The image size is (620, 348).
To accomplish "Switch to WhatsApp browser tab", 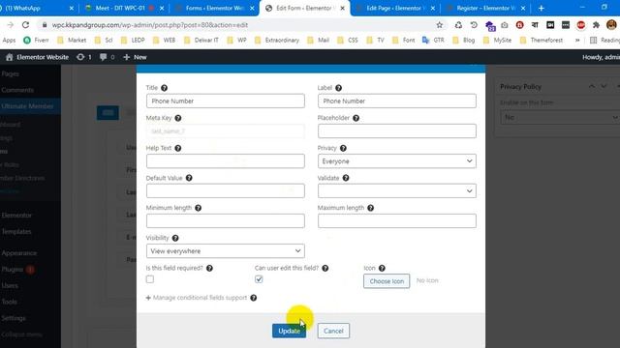I will point(38,8).
